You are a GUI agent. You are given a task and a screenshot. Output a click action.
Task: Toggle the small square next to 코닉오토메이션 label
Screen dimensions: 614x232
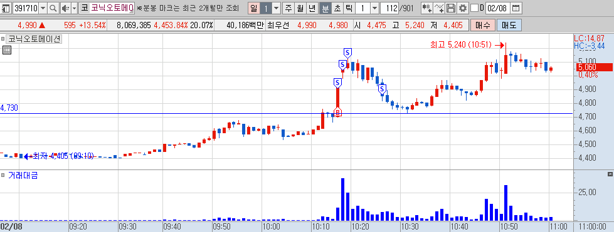(x=3, y=39)
